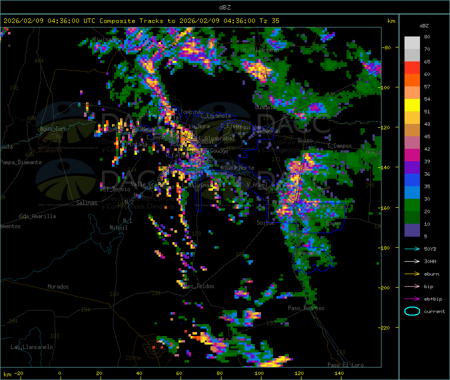Click the '30HM' legend label
Viewport: 450px width, 380px height.
pos(430,261)
